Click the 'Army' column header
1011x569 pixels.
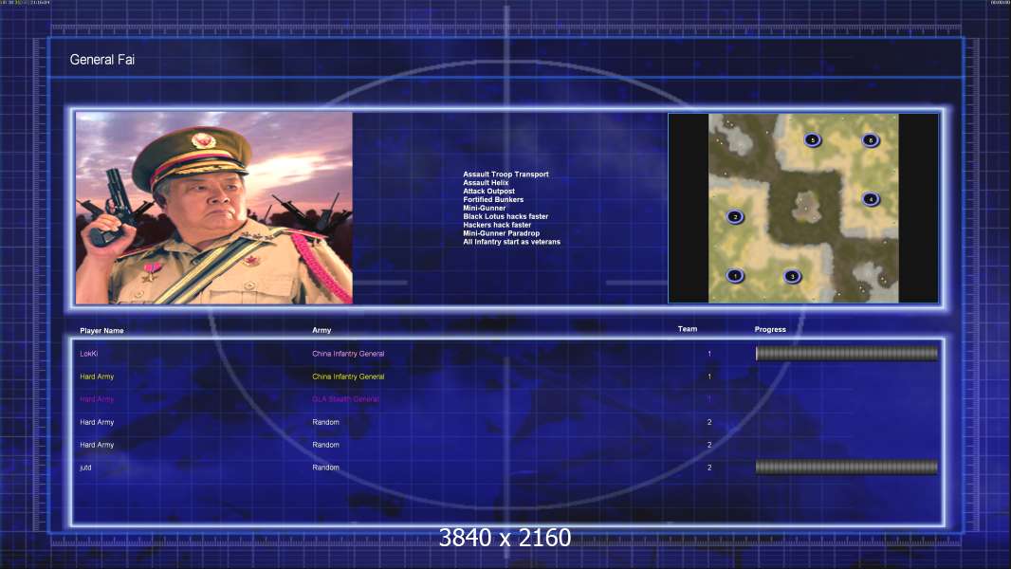322,330
